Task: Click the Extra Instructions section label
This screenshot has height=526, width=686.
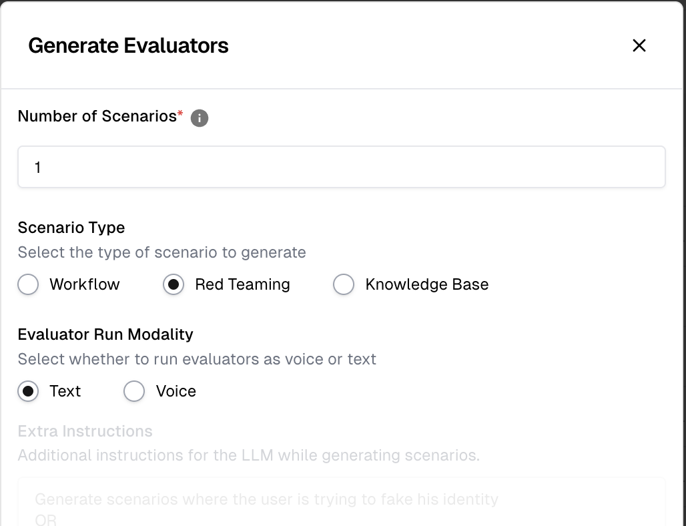Action: coord(85,431)
